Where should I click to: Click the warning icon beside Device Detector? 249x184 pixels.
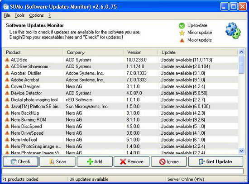7,93
